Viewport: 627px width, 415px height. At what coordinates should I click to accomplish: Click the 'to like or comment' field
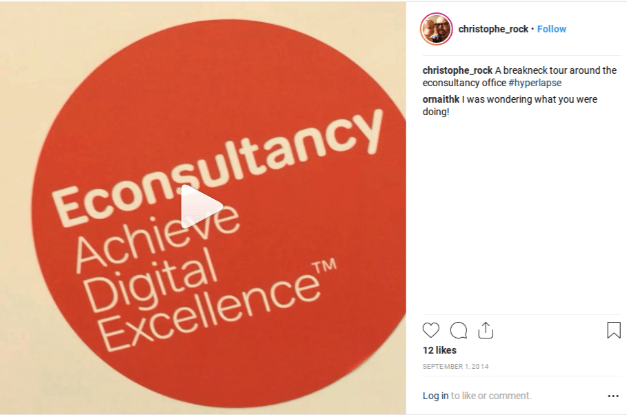pyautogui.click(x=491, y=396)
